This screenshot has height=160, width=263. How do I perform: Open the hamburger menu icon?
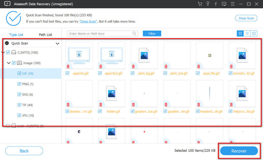click(x=232, y=4)
